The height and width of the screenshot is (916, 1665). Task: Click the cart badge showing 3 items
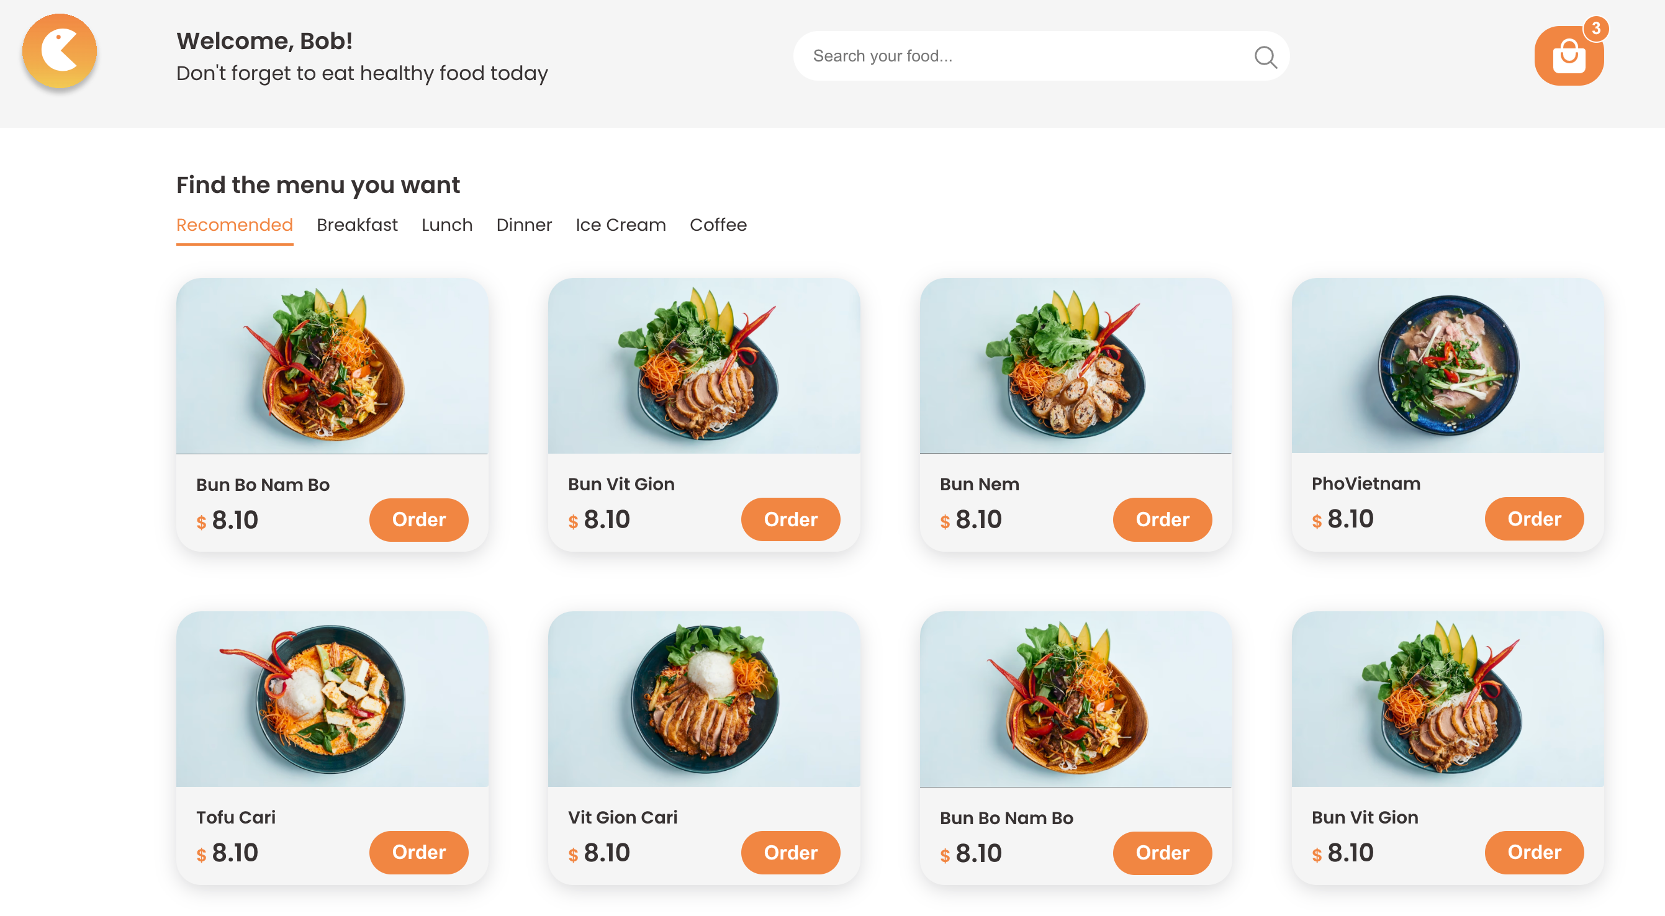[x=1597, y=28]
